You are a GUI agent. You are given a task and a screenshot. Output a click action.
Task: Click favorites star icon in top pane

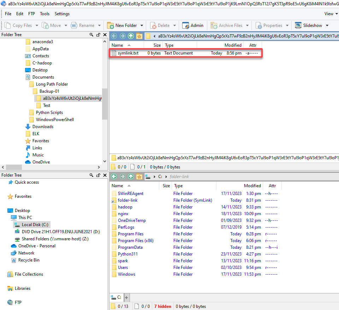pos(139,36)
